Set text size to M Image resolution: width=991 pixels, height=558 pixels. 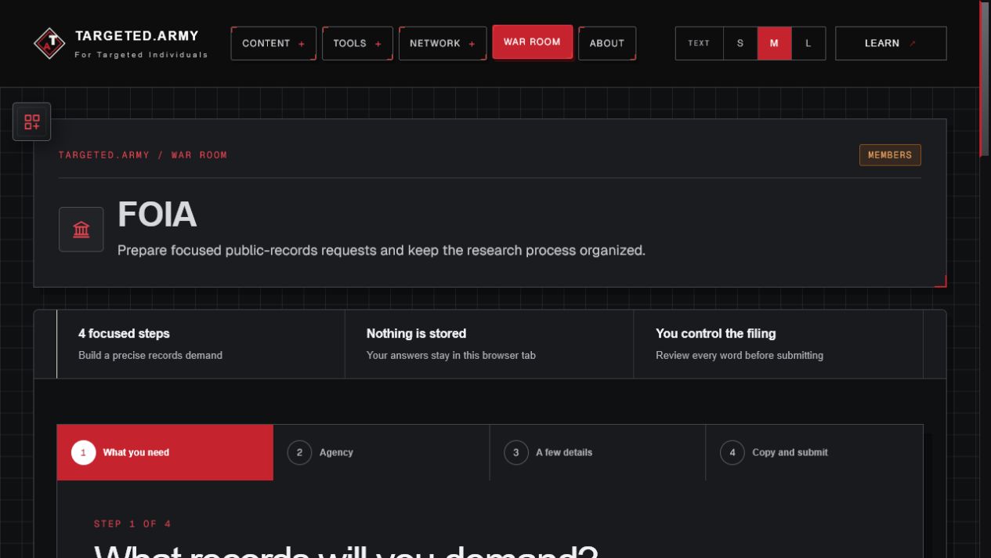coord(775,43)
